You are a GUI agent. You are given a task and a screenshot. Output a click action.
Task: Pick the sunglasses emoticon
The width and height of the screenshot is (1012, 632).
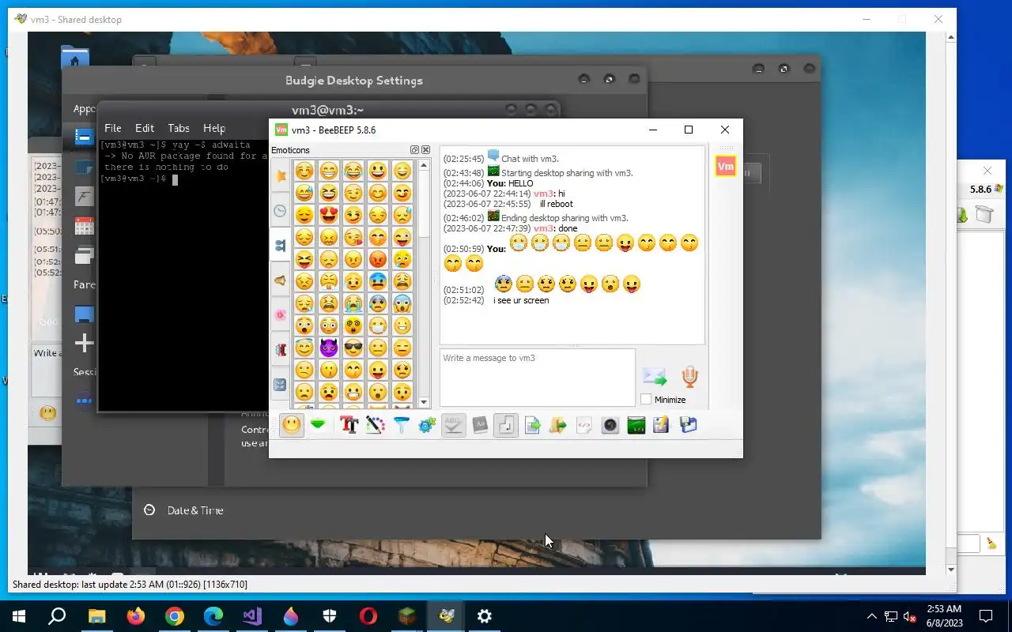click(353, 348)
